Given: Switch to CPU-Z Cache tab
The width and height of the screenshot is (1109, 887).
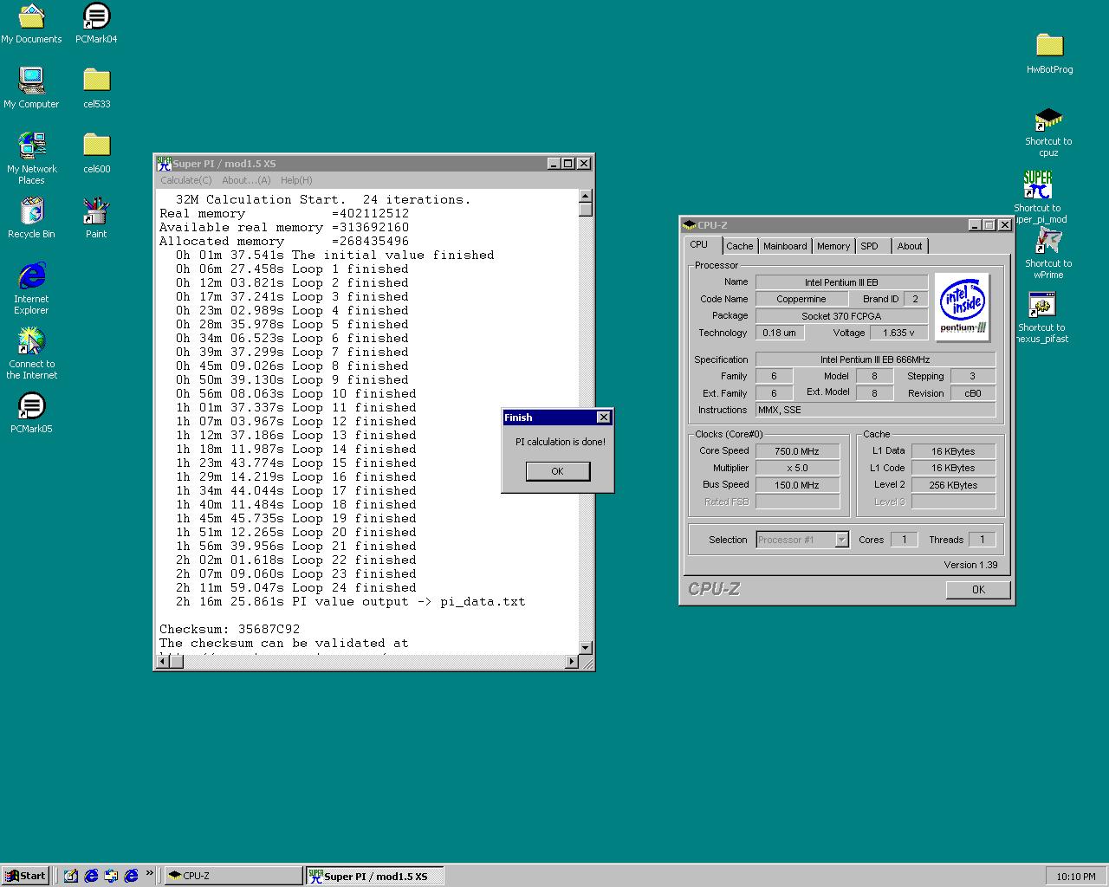Looking at the screenshot, I should click(x=739, y=246).
